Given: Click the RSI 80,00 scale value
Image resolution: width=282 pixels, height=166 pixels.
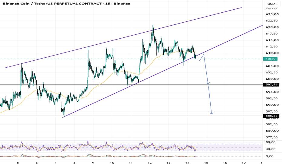Looking at the screenshot, I should 271,142.
